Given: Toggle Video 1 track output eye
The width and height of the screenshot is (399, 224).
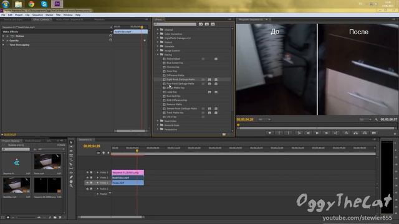Looking at the screenshot, I should pos(87,182).
